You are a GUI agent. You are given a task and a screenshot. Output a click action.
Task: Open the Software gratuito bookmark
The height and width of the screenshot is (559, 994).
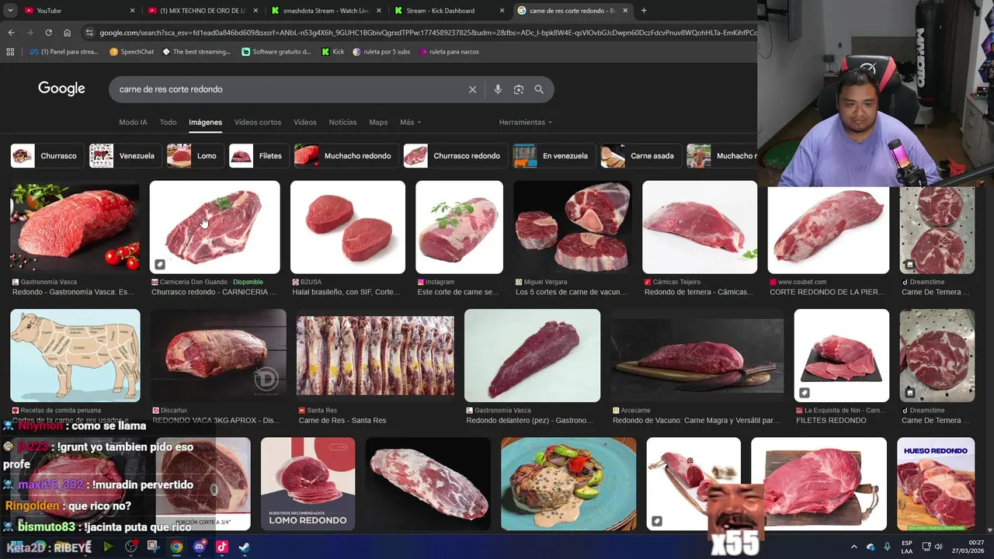[276, 52]
